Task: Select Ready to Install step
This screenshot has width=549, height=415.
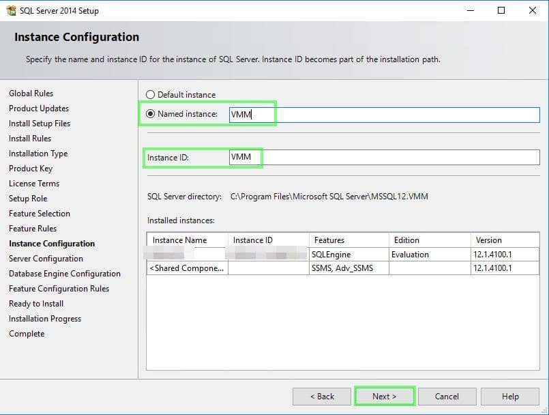Action: click(x=36, y=304)
